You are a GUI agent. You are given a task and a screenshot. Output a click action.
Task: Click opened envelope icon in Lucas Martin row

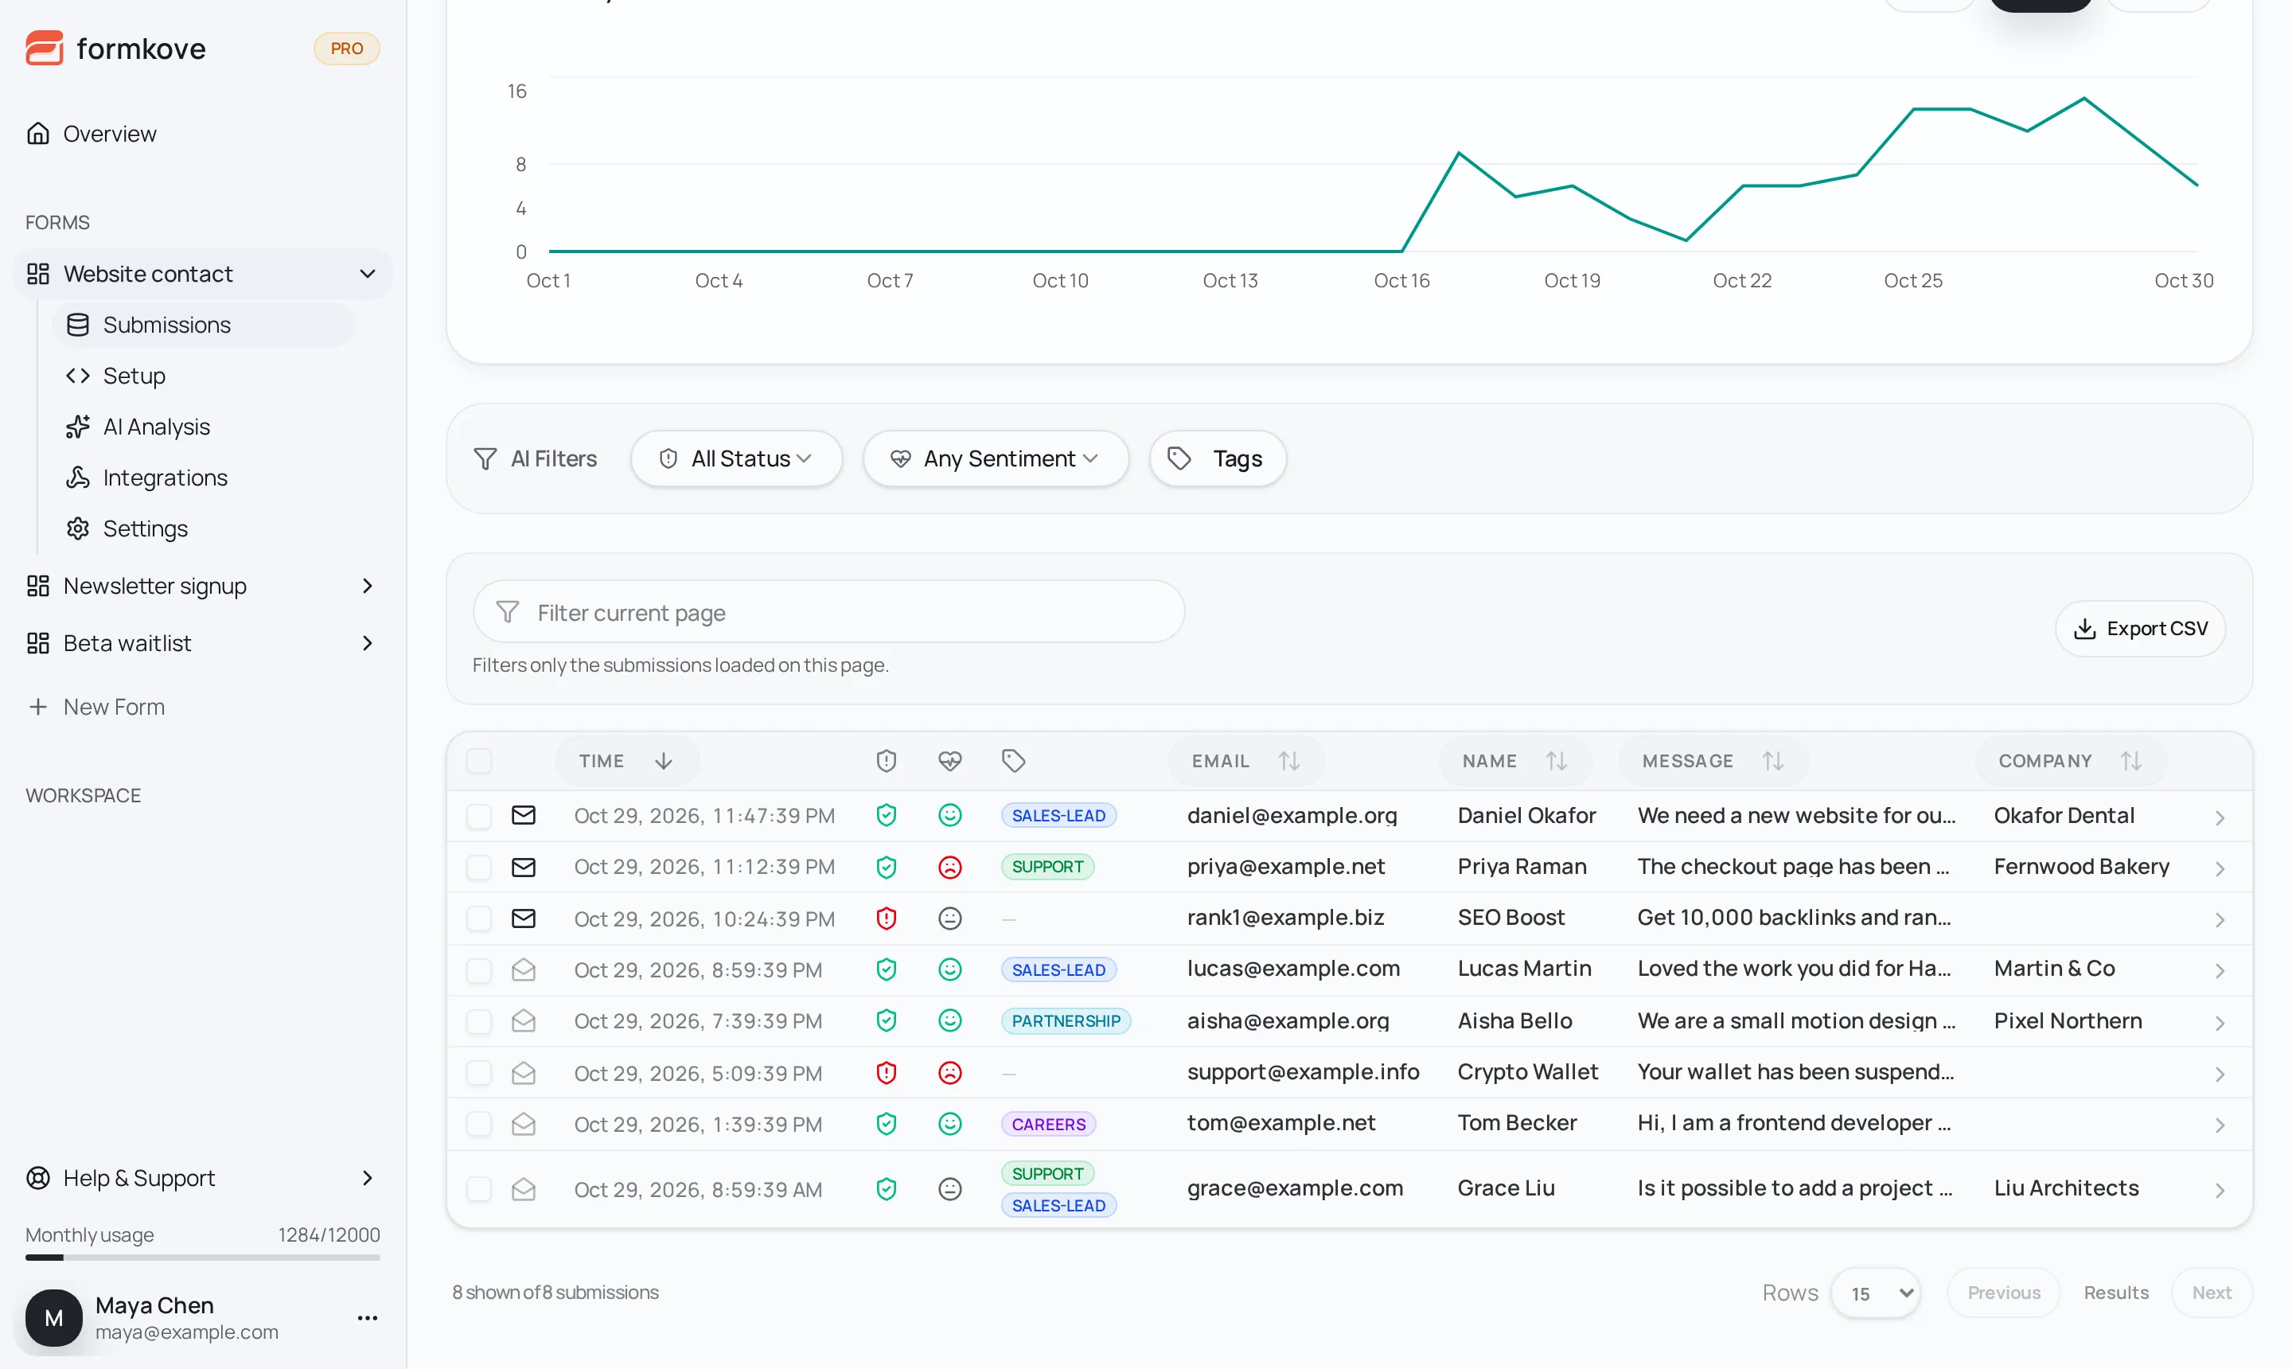click(524, 969)
